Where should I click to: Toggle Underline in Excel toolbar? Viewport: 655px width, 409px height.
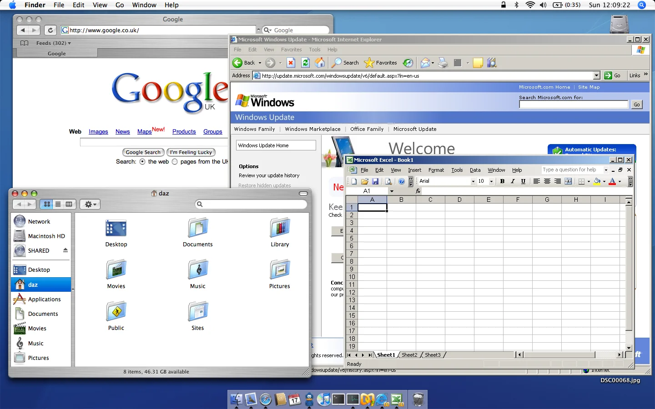[x=523, y=181]
